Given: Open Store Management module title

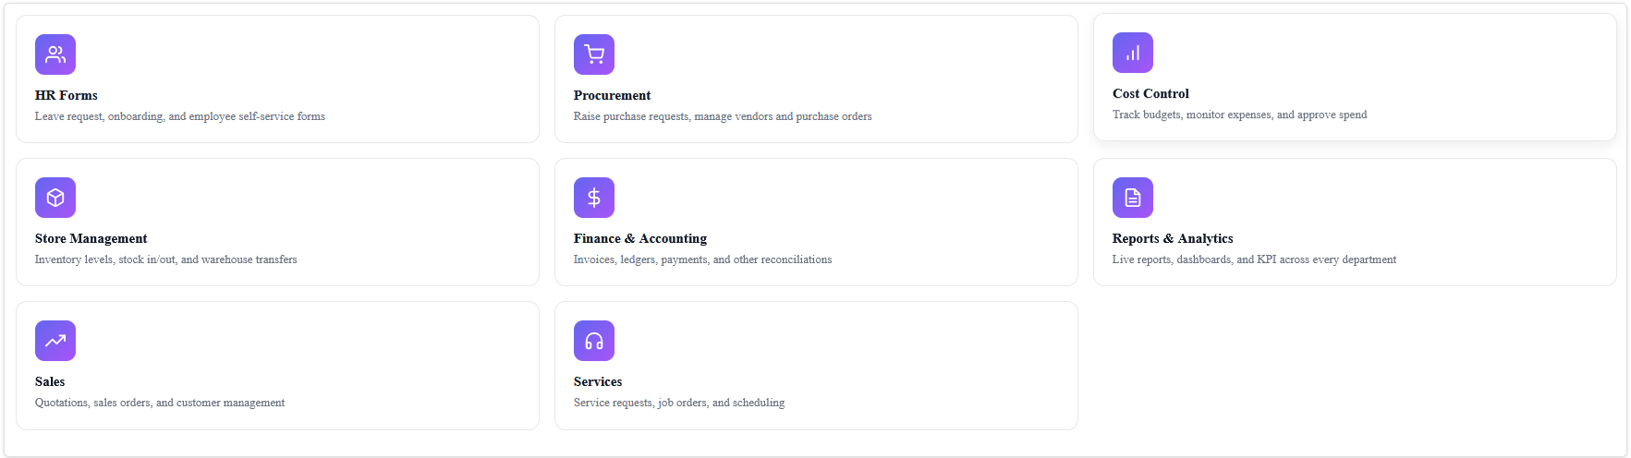Looking at the screenshot, I should (91, 238).
